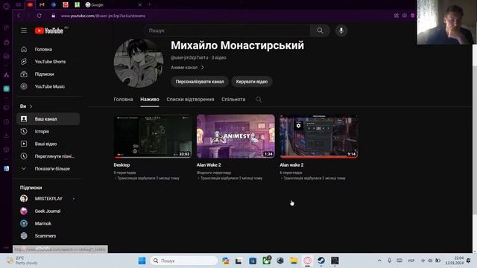
Task: Reload the page with browser refresh
Action: pyautogui.click(x=39, y=16)
